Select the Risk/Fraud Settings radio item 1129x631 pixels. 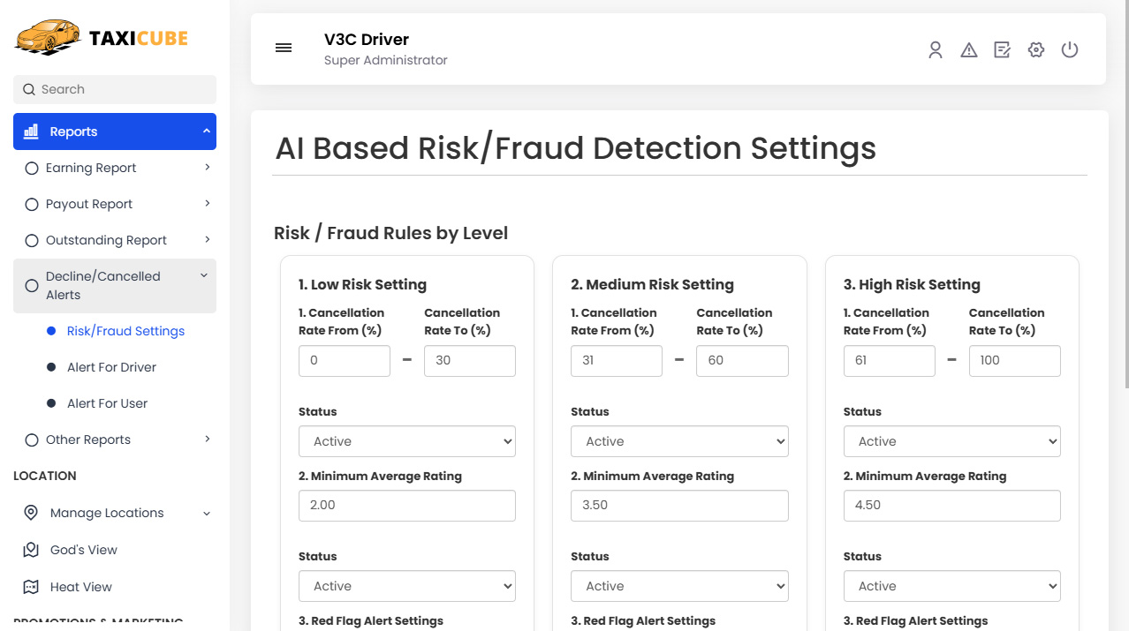point(125,330)
